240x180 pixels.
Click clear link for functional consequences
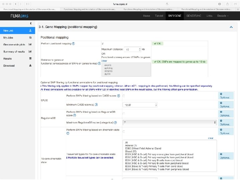[104, 61]
